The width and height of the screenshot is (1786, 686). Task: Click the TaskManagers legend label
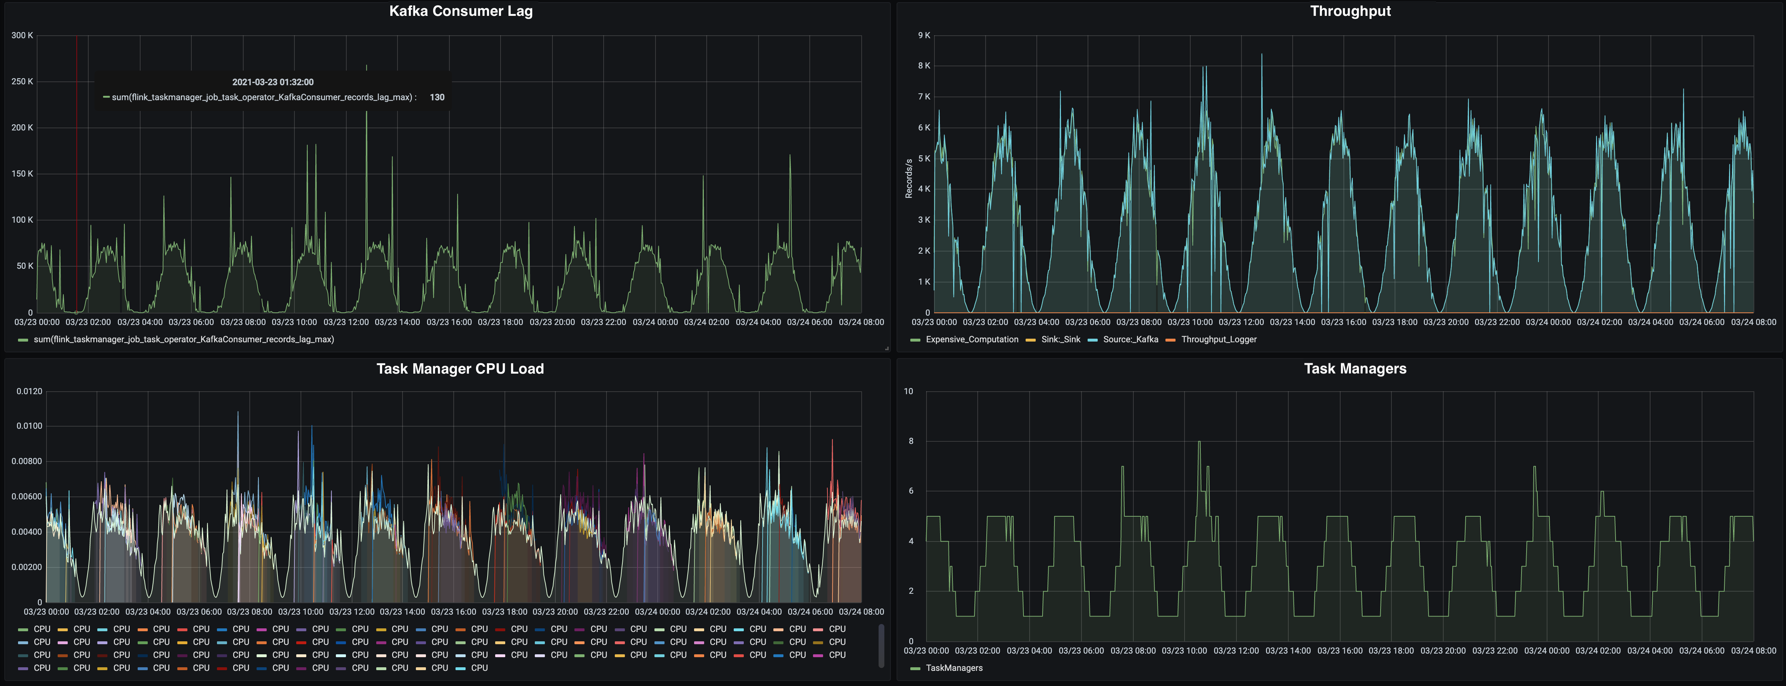tap(954, 668)
